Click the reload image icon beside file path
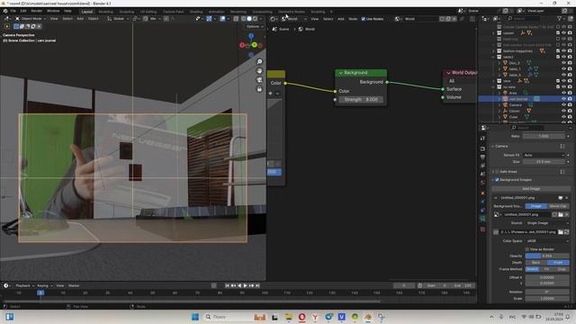This screenshot has width=576, height=324. click(x=566, y=232)
